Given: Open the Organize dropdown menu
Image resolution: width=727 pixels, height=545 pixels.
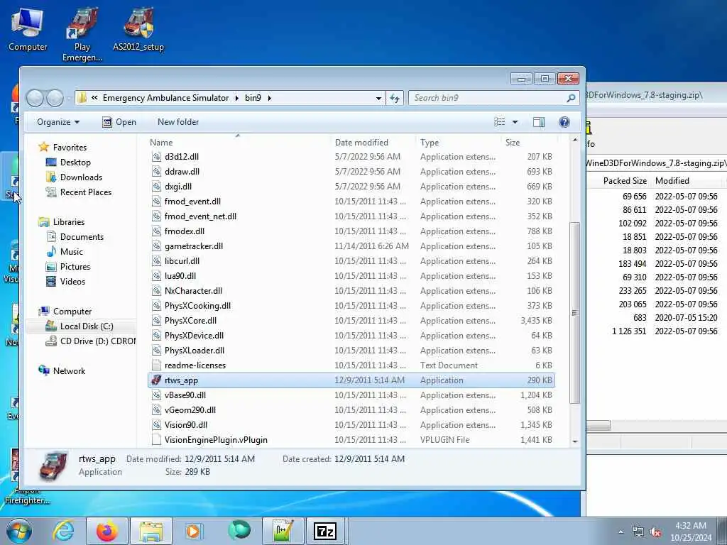Looking at the screenshot, I should pyautogui.click(x=58, y=122).
